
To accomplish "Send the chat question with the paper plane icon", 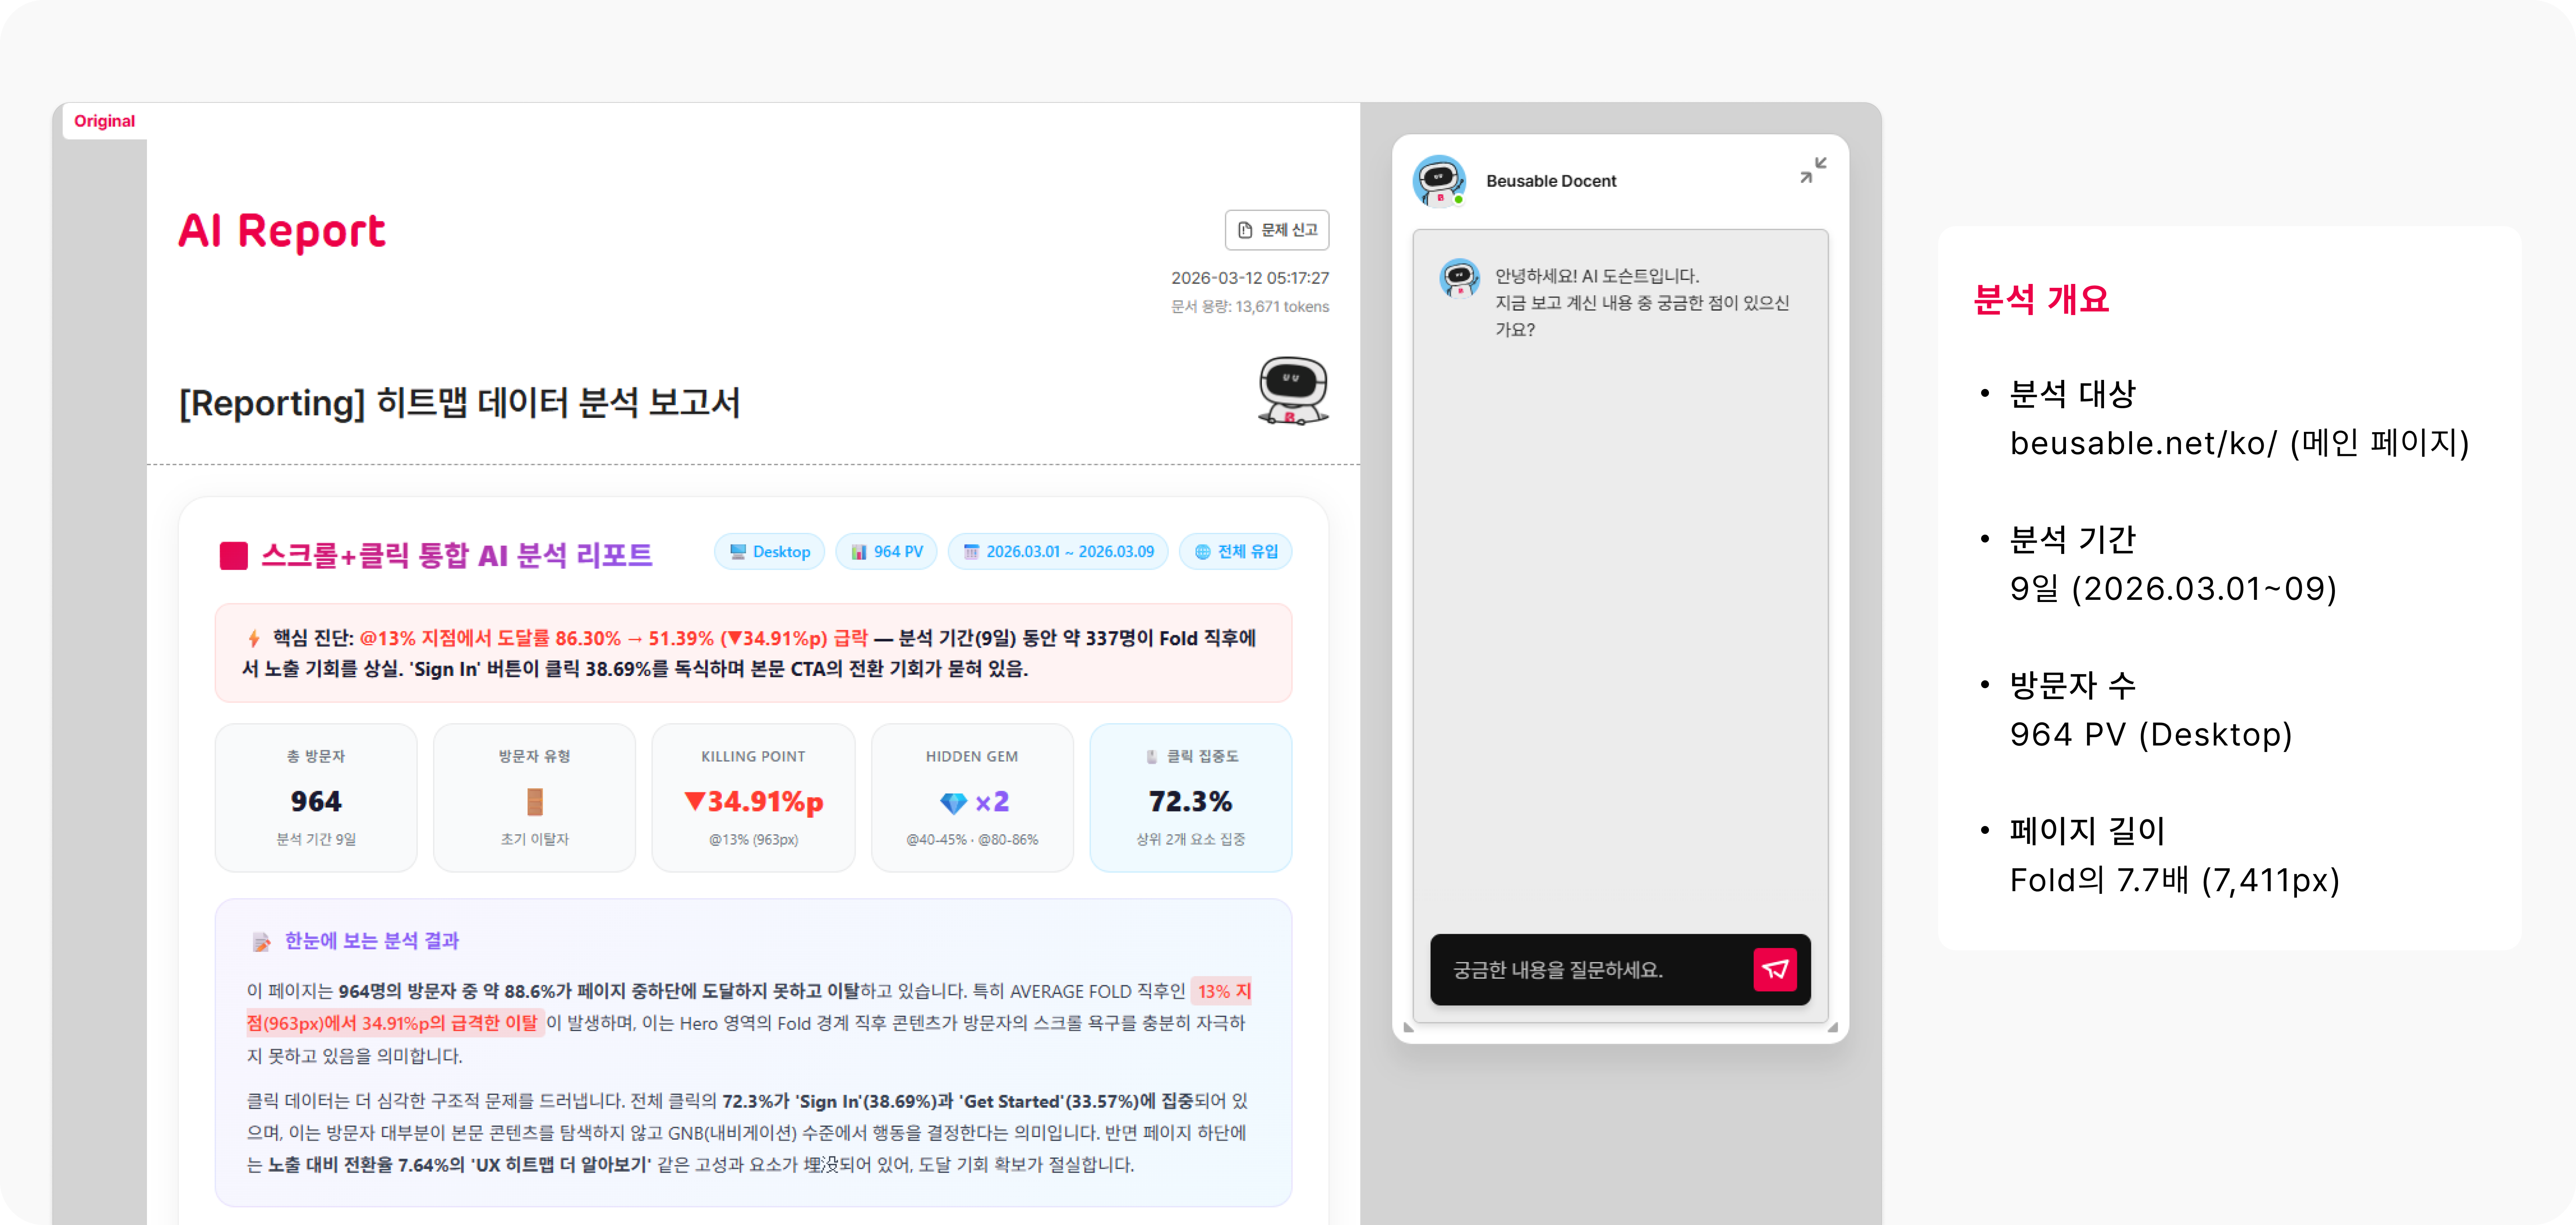I will point(1774,969).
